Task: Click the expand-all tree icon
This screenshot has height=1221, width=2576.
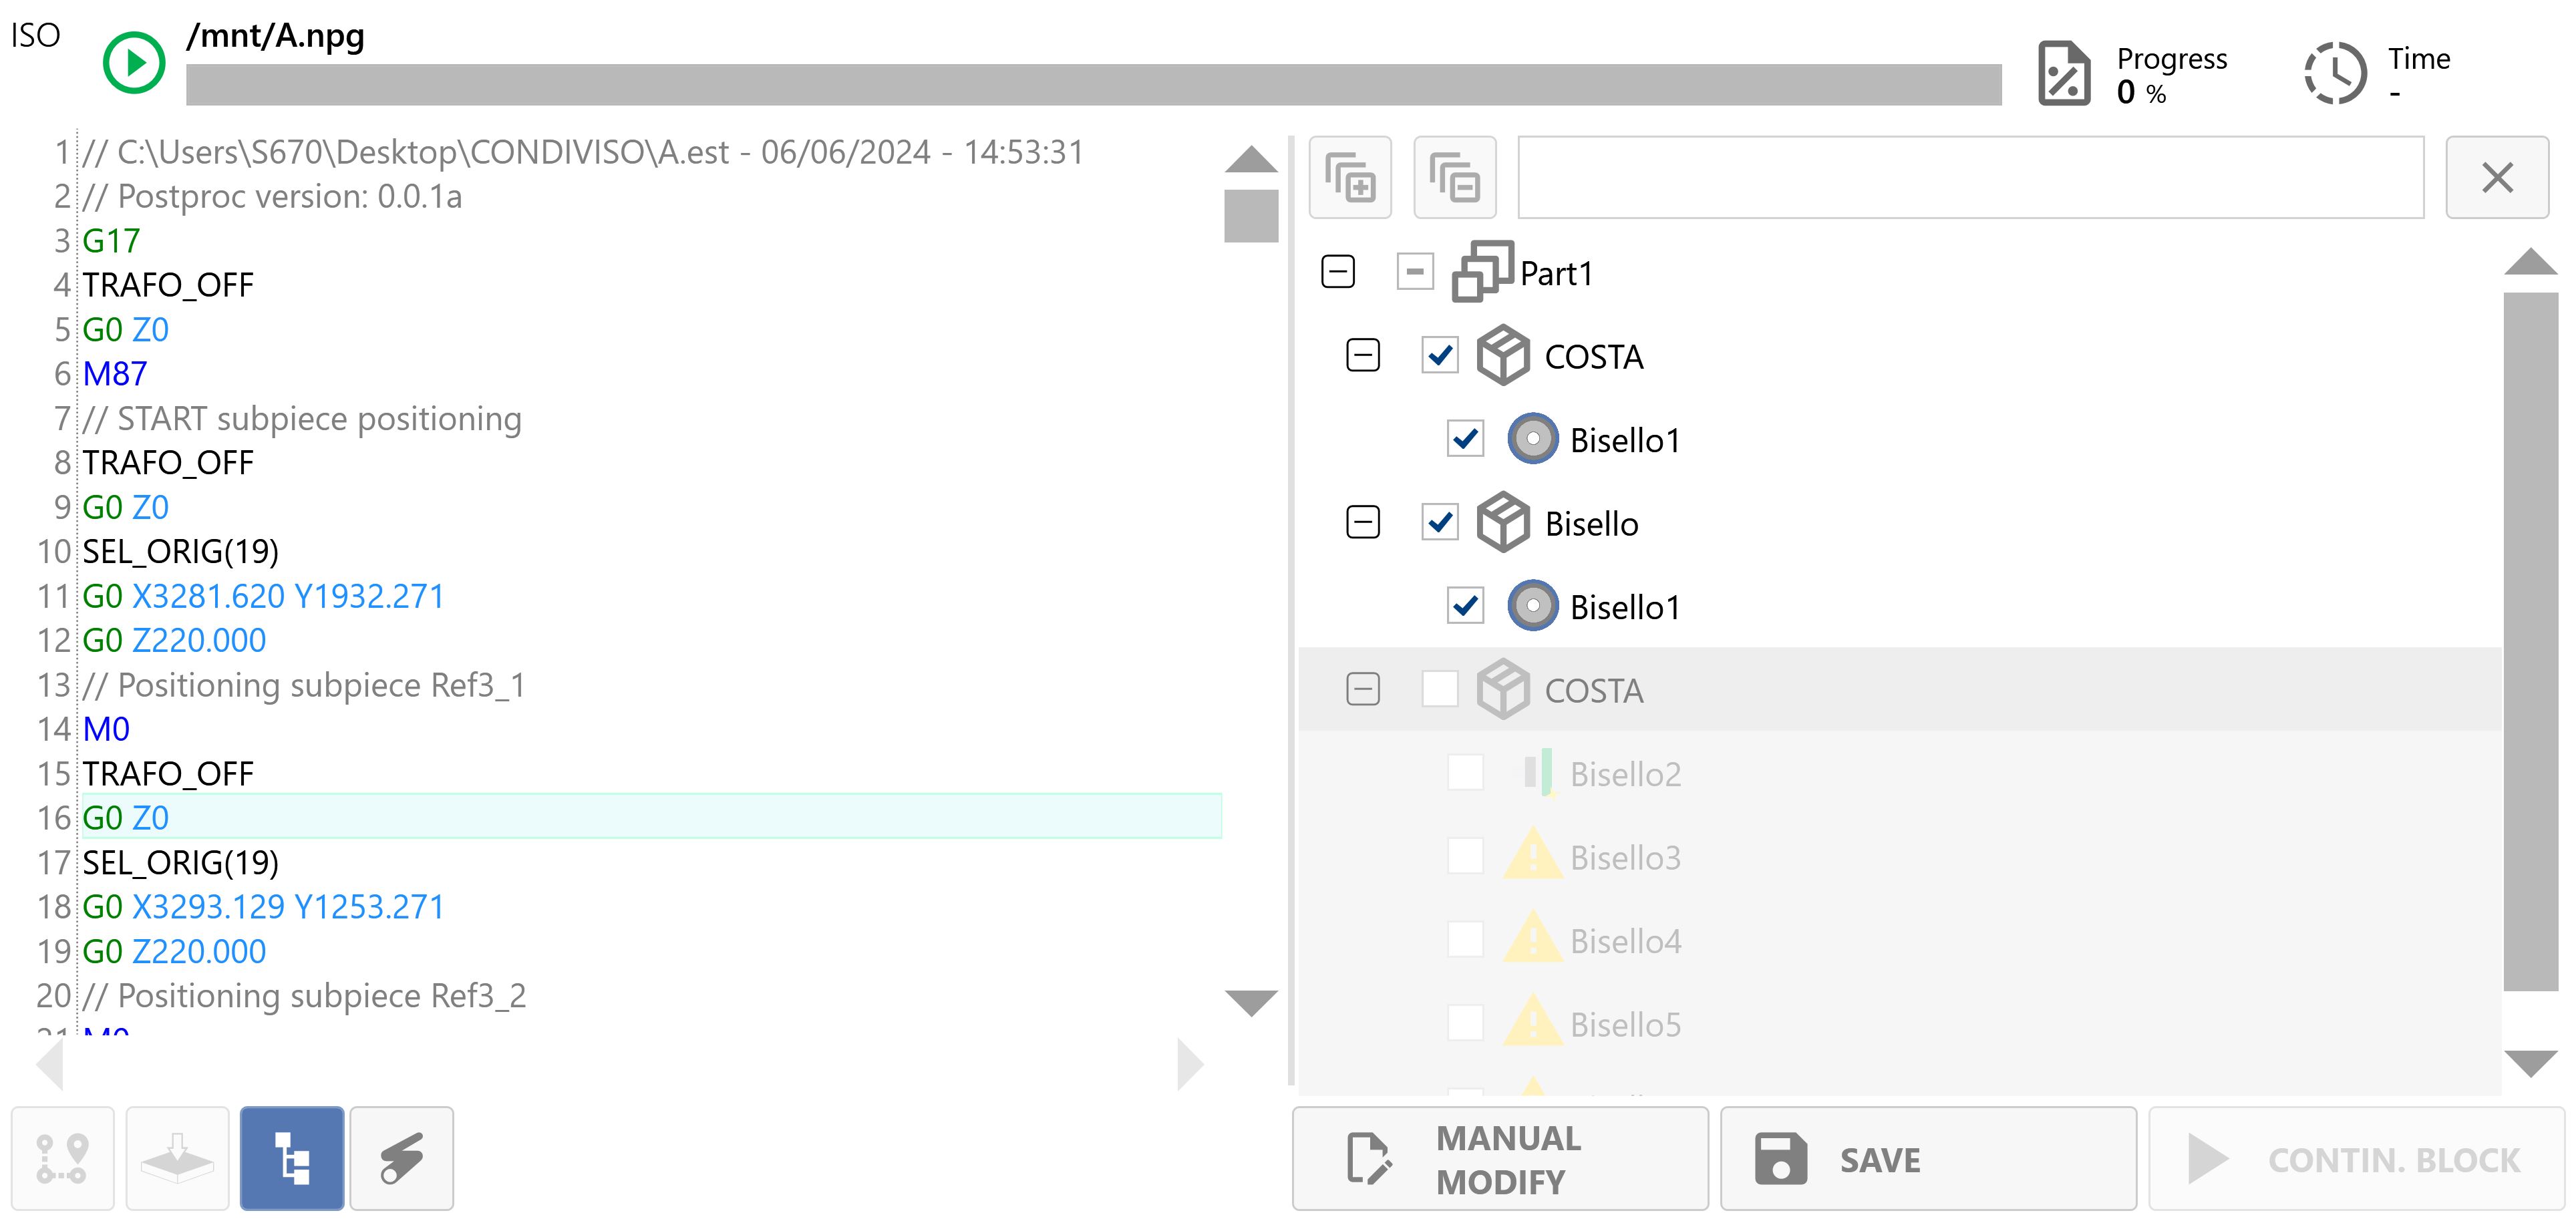Action: [1350, 178]
